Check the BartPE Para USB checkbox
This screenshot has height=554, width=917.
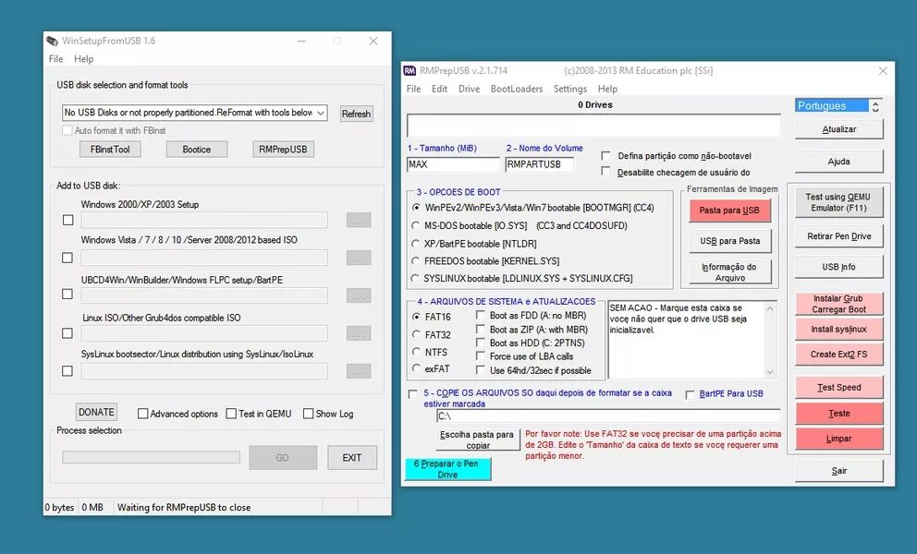(x=691, y=394)
